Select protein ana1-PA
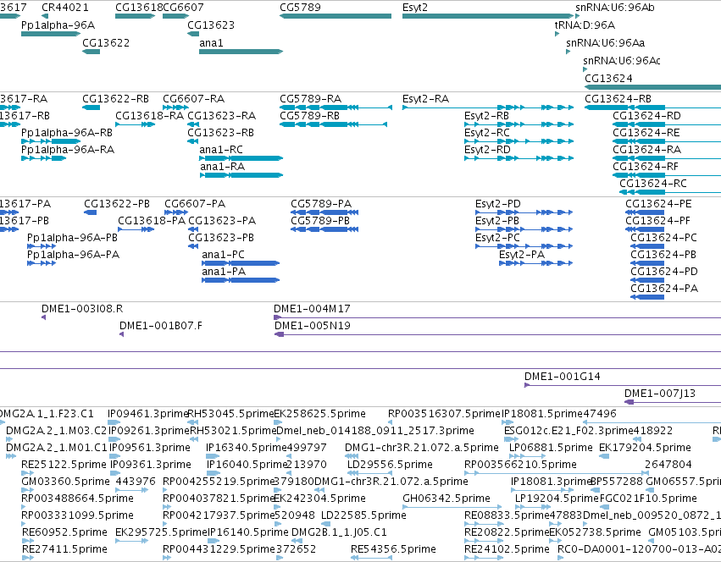 coord(224,272)
